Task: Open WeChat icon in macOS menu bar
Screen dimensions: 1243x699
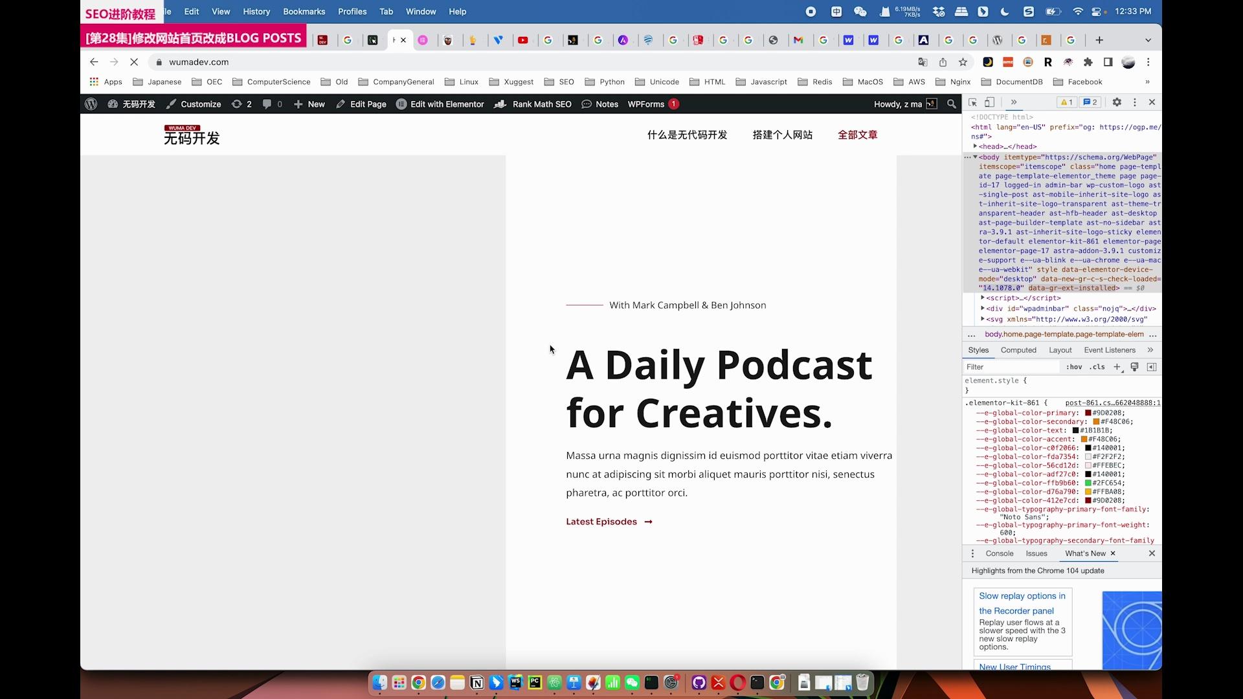Action: (860, 12)
